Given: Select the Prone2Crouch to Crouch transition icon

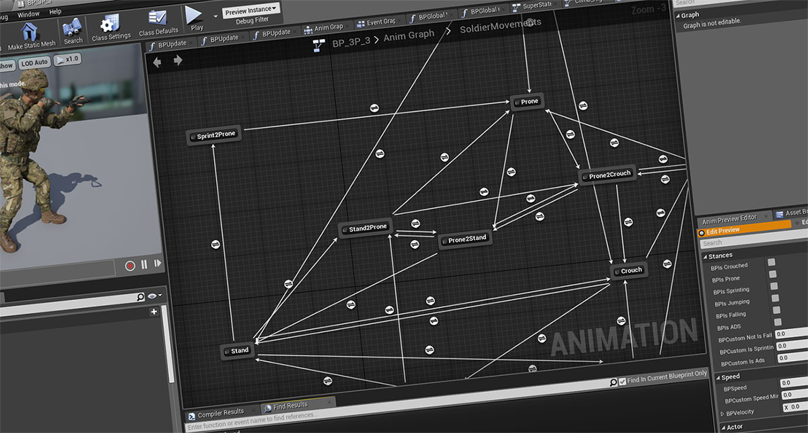Looking at the screenshot, I should click(628, 222).
